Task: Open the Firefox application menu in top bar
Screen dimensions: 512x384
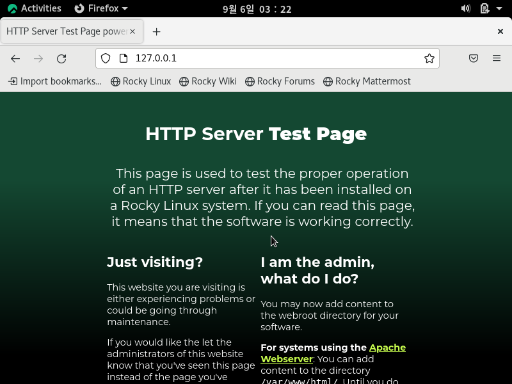Action: [x=101, y=8]
